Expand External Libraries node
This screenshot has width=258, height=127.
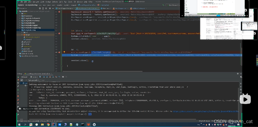click(x=18, y=53)
